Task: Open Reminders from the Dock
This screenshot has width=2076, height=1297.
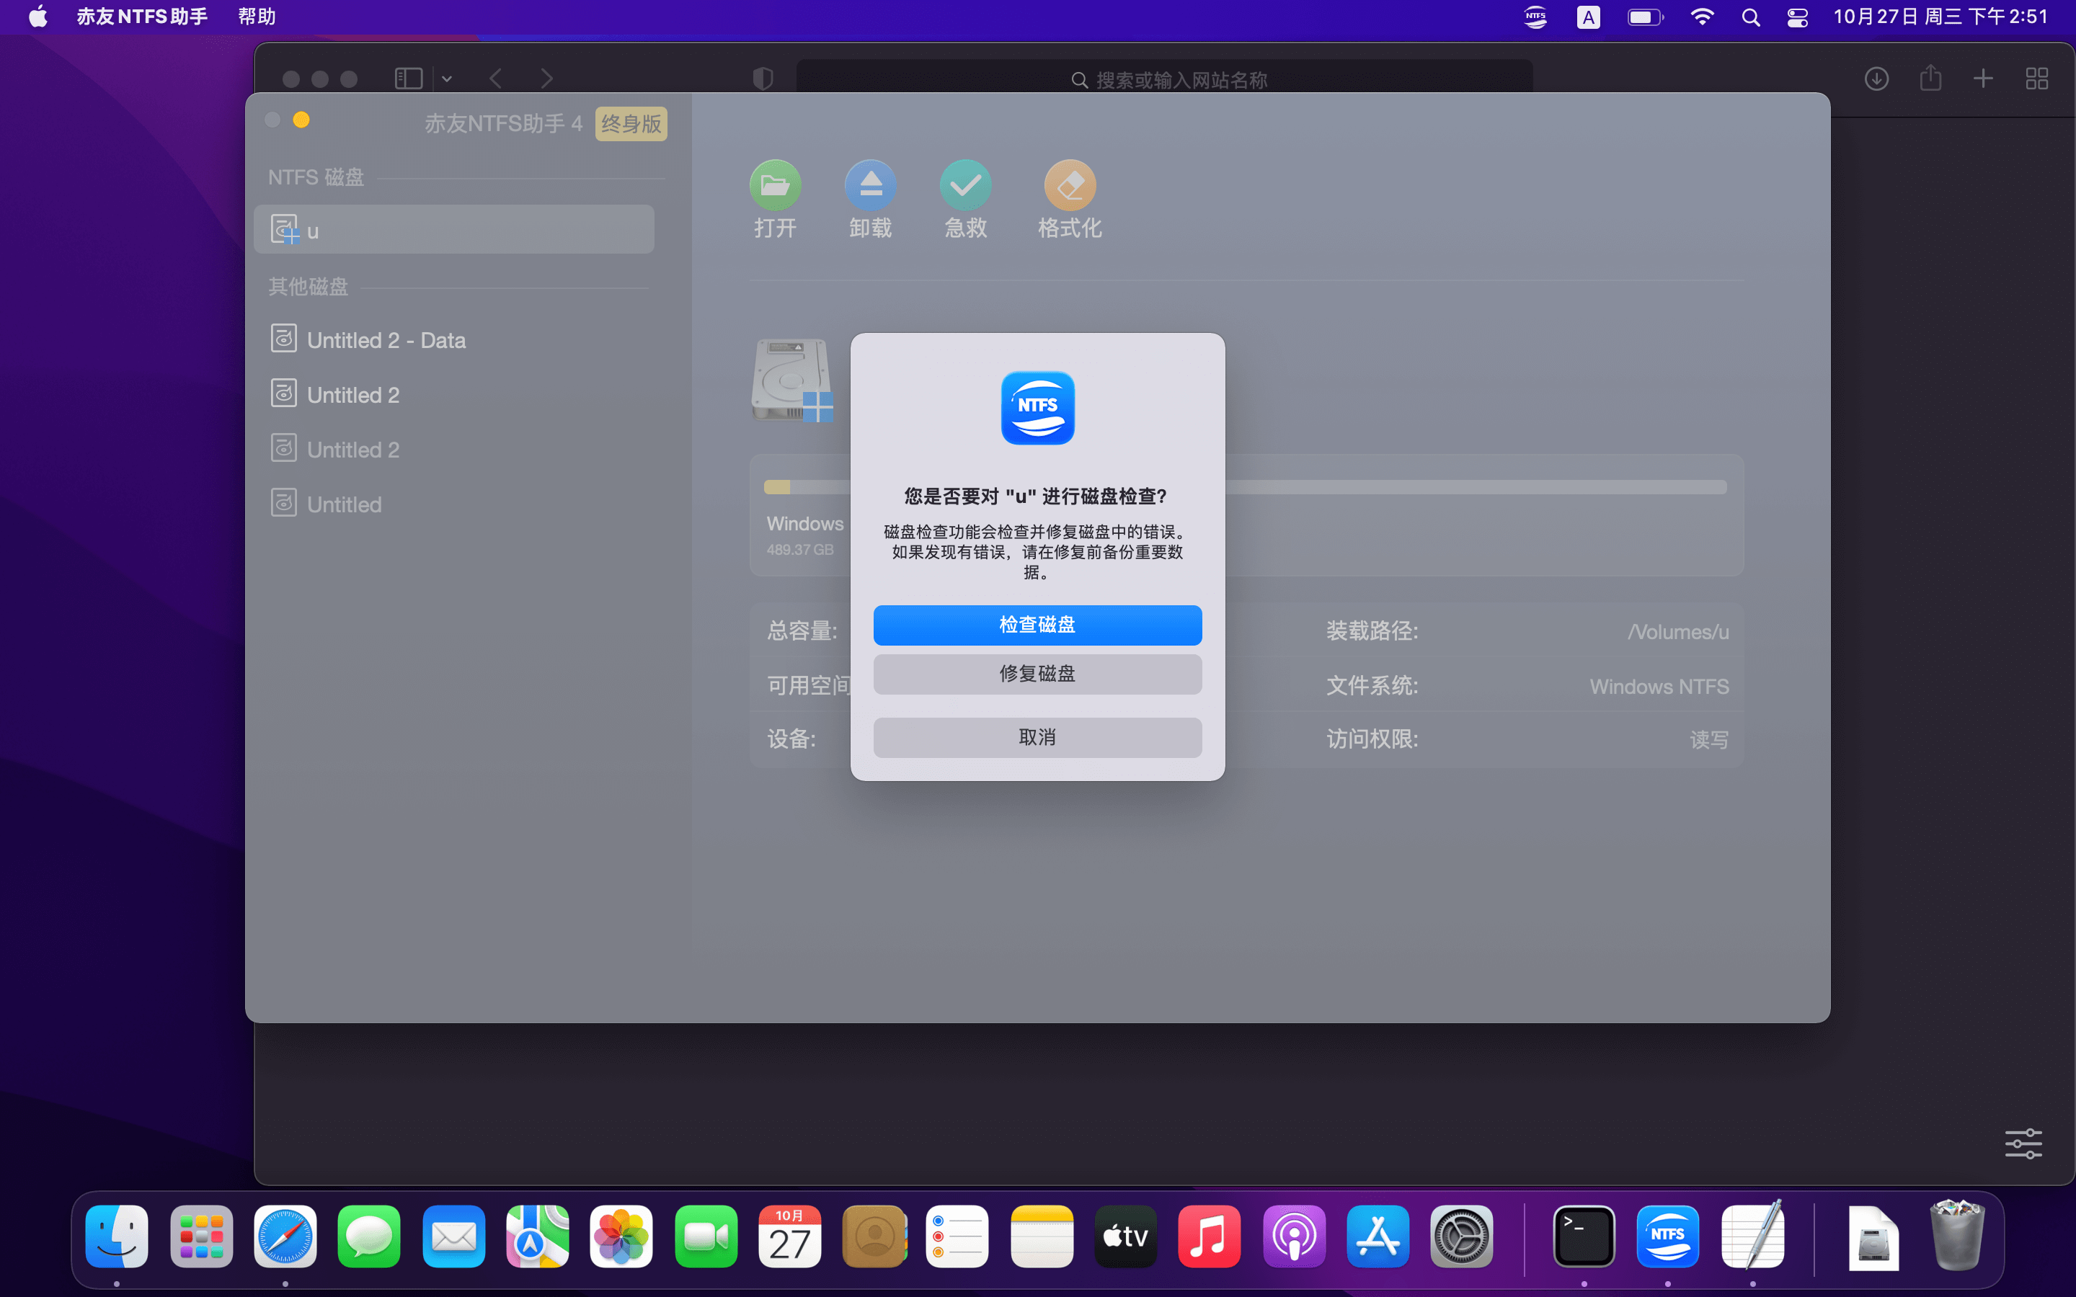Action: coord(957,1236)
